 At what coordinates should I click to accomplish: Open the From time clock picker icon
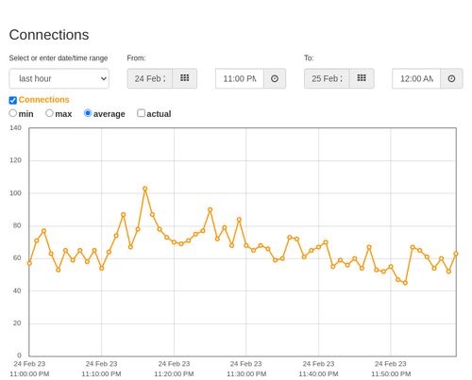click(x=275, y=78)
